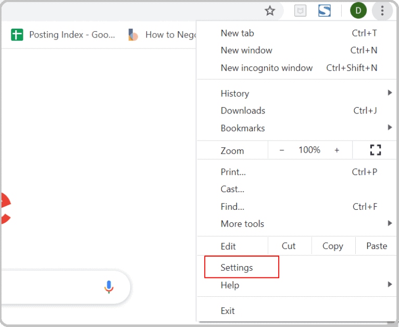The image size is (399, 327).
Task: Click the grey cat-face extension icon
Action: click(300, 11)
